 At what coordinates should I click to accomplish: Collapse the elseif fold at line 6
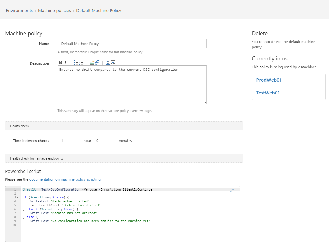point(18,209)
